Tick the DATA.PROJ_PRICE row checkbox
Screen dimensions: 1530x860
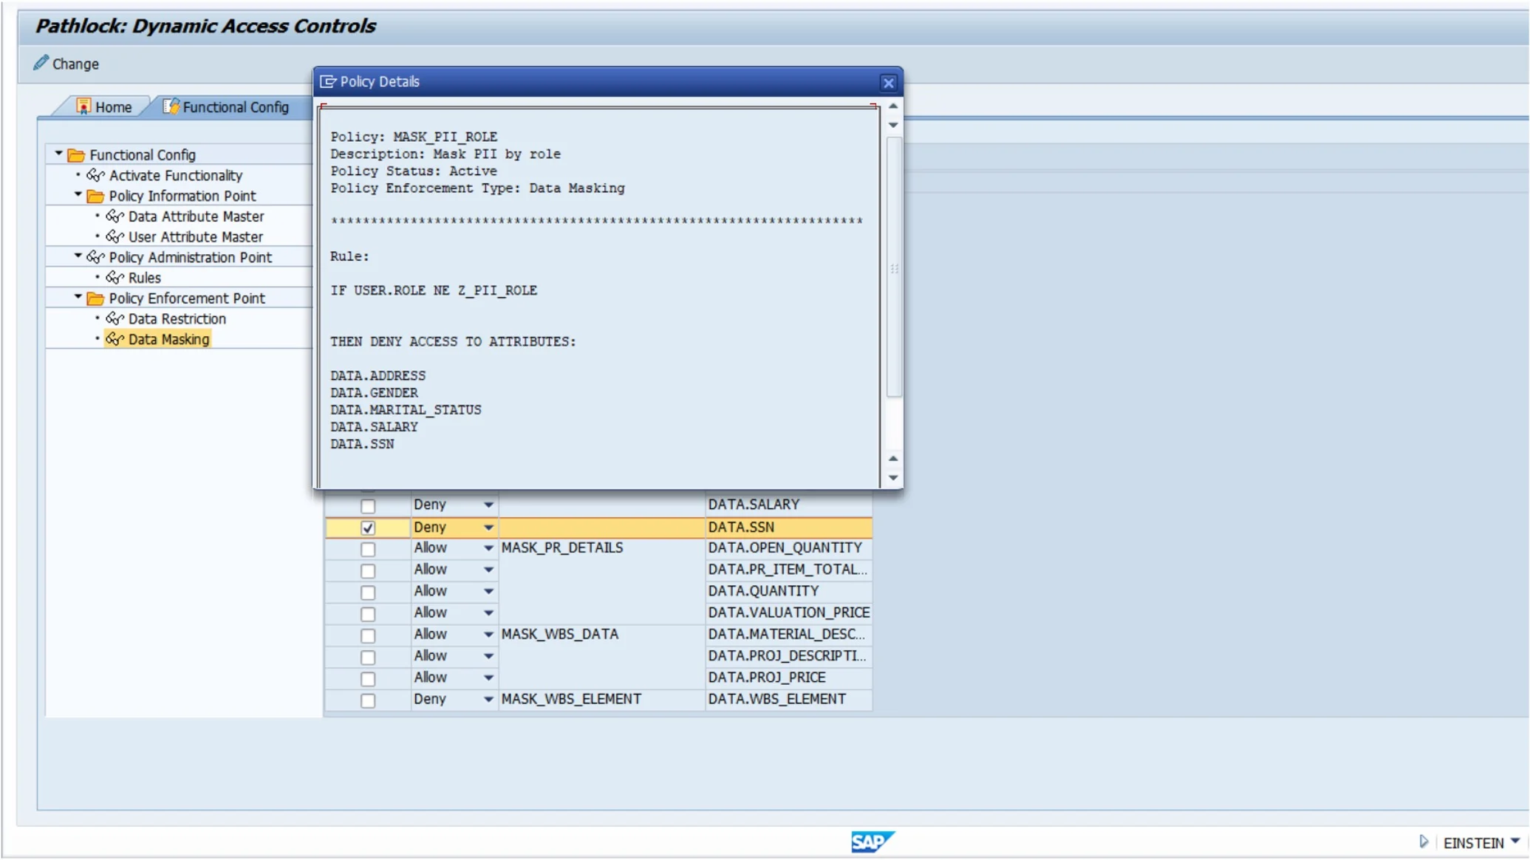pyautogui.click(x=368, y=679)
